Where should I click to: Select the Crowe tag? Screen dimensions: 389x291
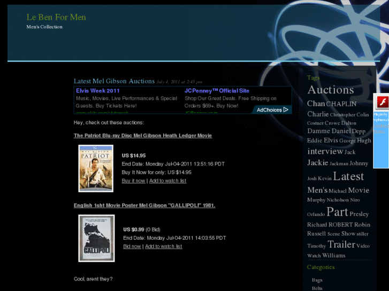(x=332, y=123)
